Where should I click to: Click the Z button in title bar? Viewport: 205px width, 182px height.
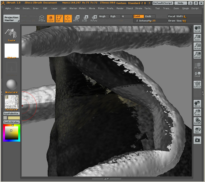coord(142,3)
